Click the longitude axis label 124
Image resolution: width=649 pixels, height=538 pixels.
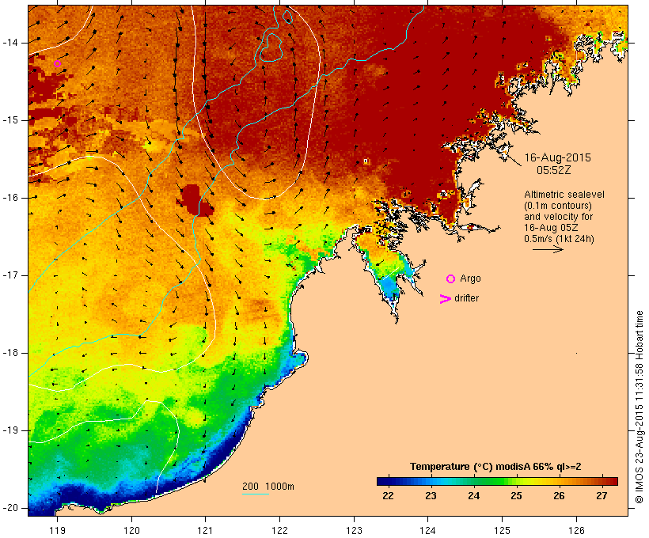click(427, 530)
